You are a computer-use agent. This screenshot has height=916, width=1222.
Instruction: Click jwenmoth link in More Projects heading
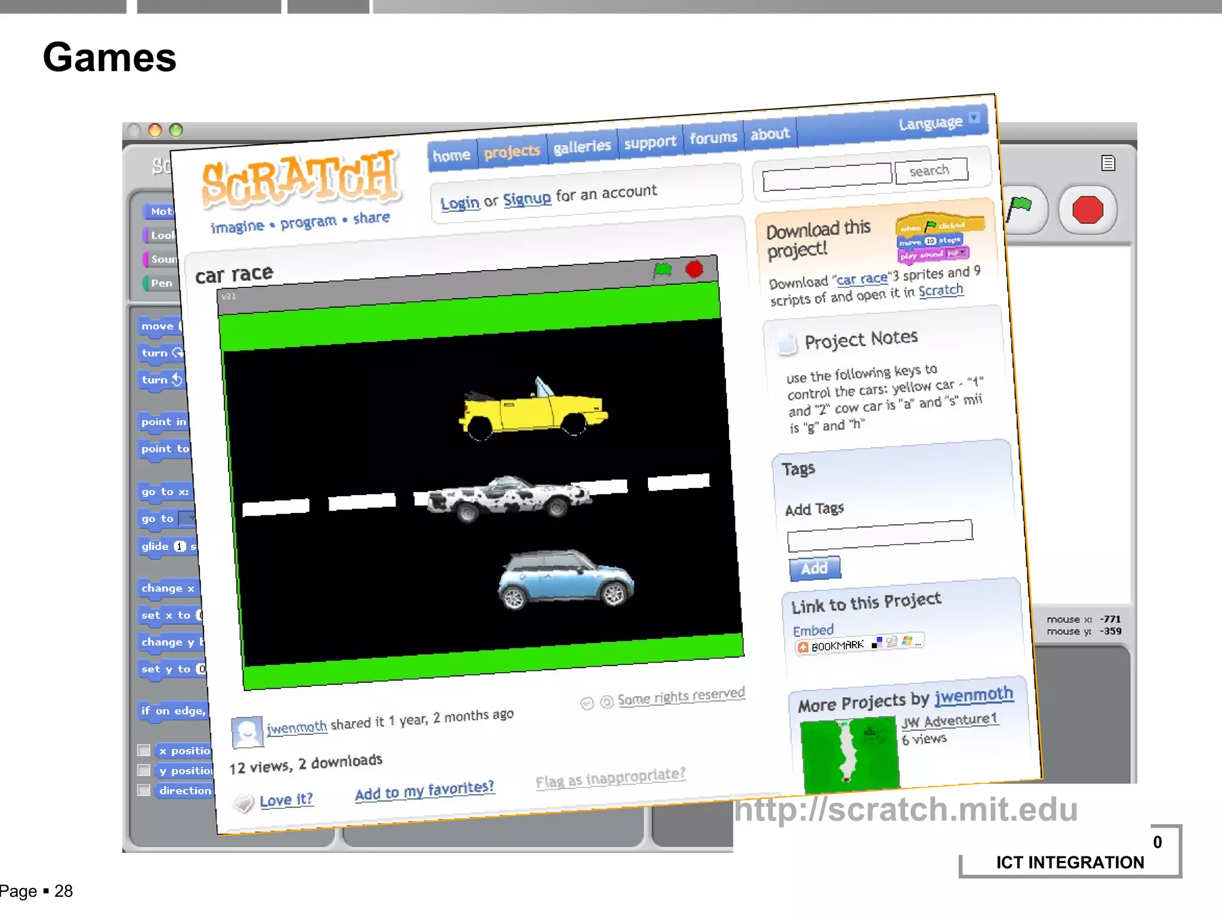(x=974, y=695)
